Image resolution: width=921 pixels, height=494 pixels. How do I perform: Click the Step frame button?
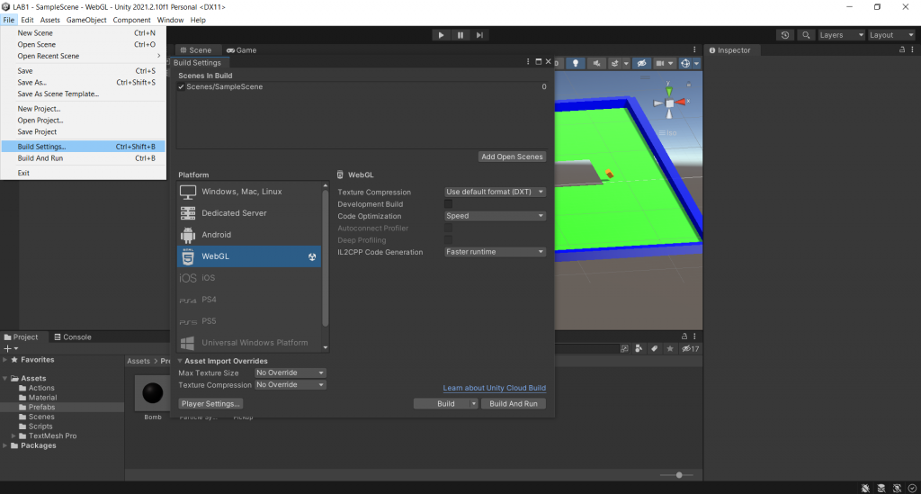pyautogui.click(x=480, y=35)
